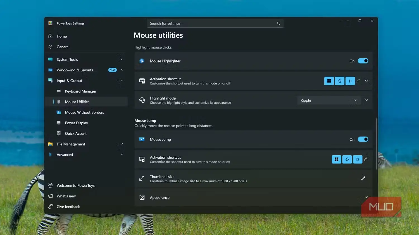Click the H key in Highlighter shortcut

click(x=350, y=81)
